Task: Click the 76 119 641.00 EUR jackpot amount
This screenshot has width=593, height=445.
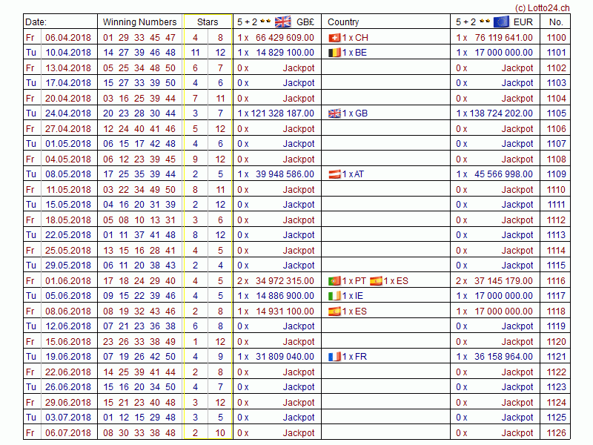Action: point(503,37)
